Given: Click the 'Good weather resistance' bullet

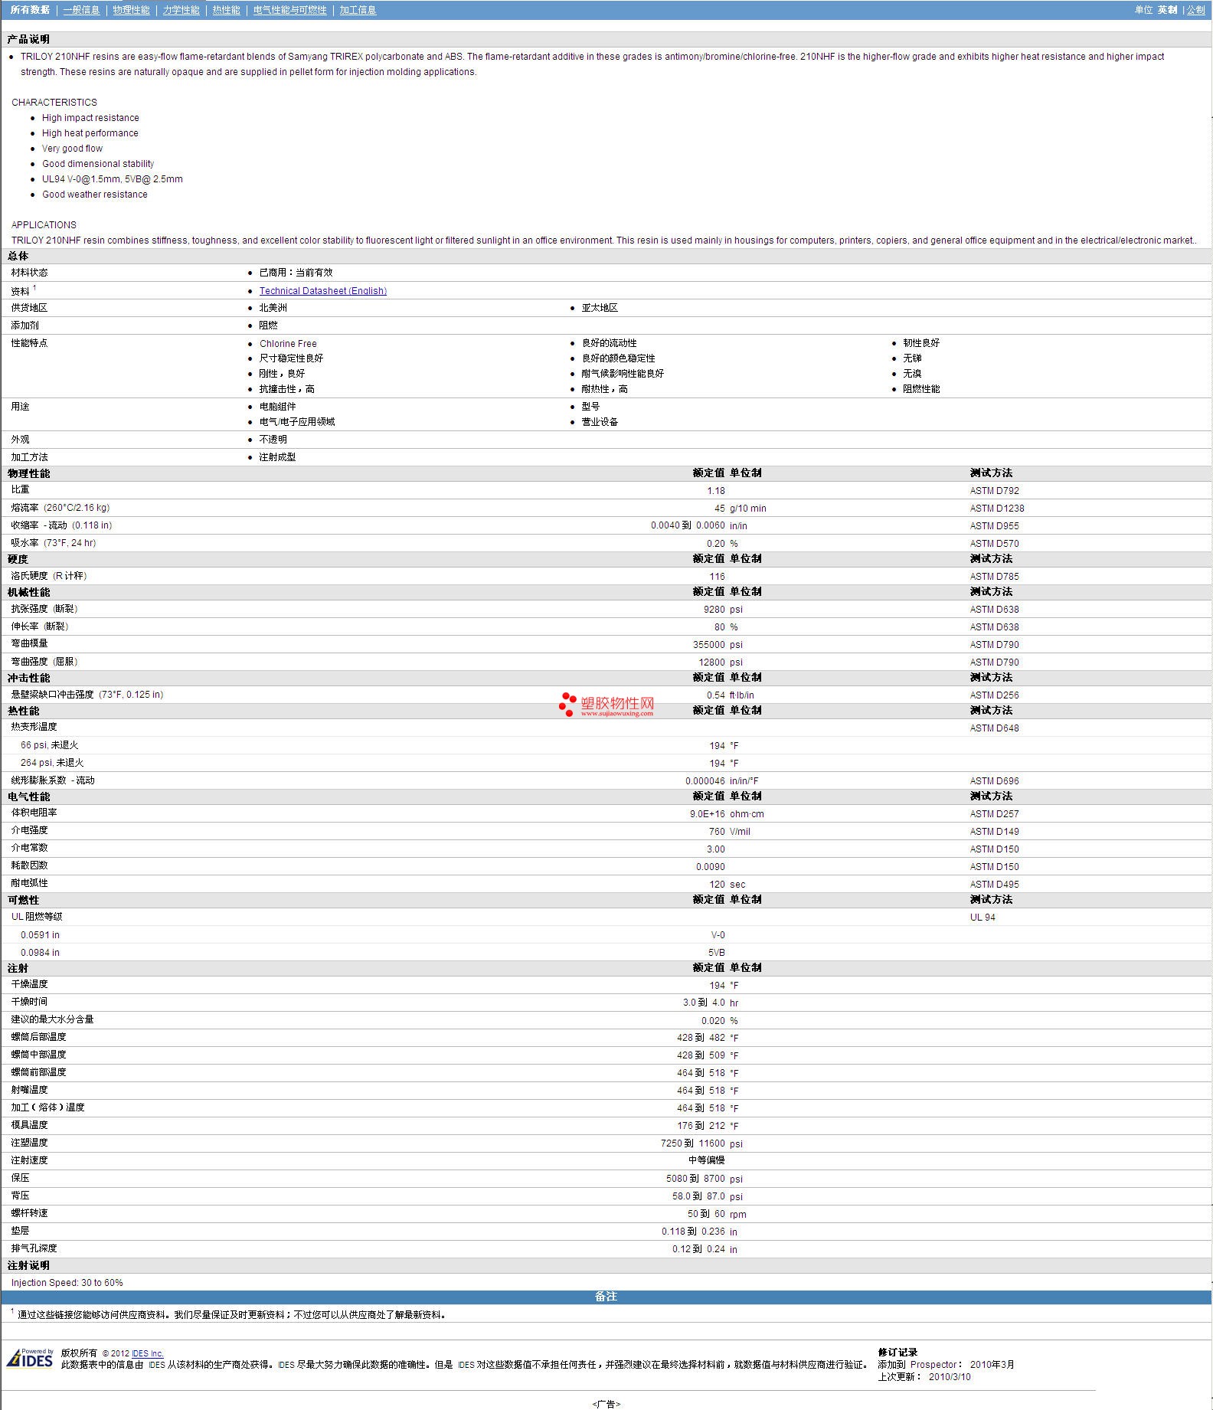Looking at the screenshot, I should point(95,195).
